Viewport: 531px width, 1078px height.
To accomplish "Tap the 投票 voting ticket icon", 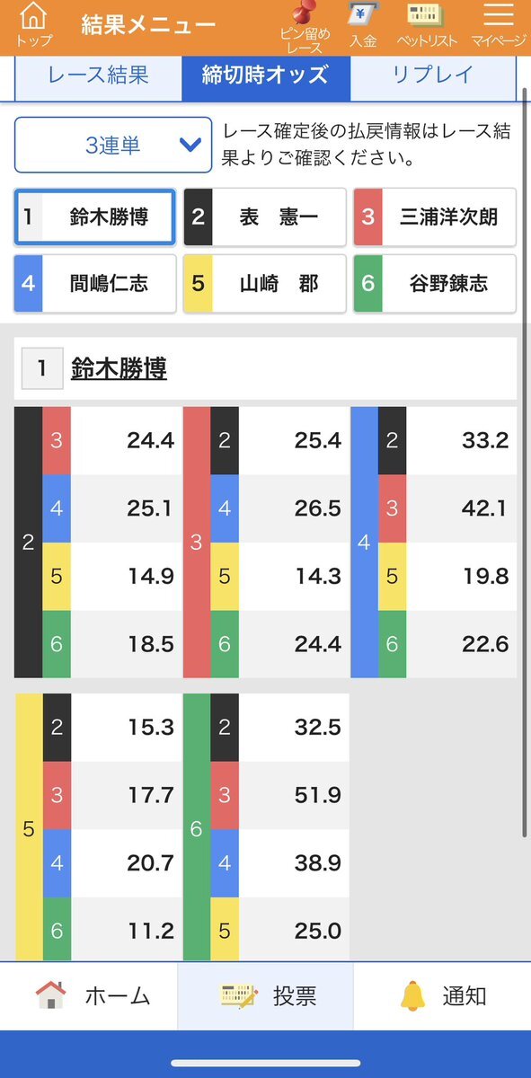I will [x=240, y=995].
